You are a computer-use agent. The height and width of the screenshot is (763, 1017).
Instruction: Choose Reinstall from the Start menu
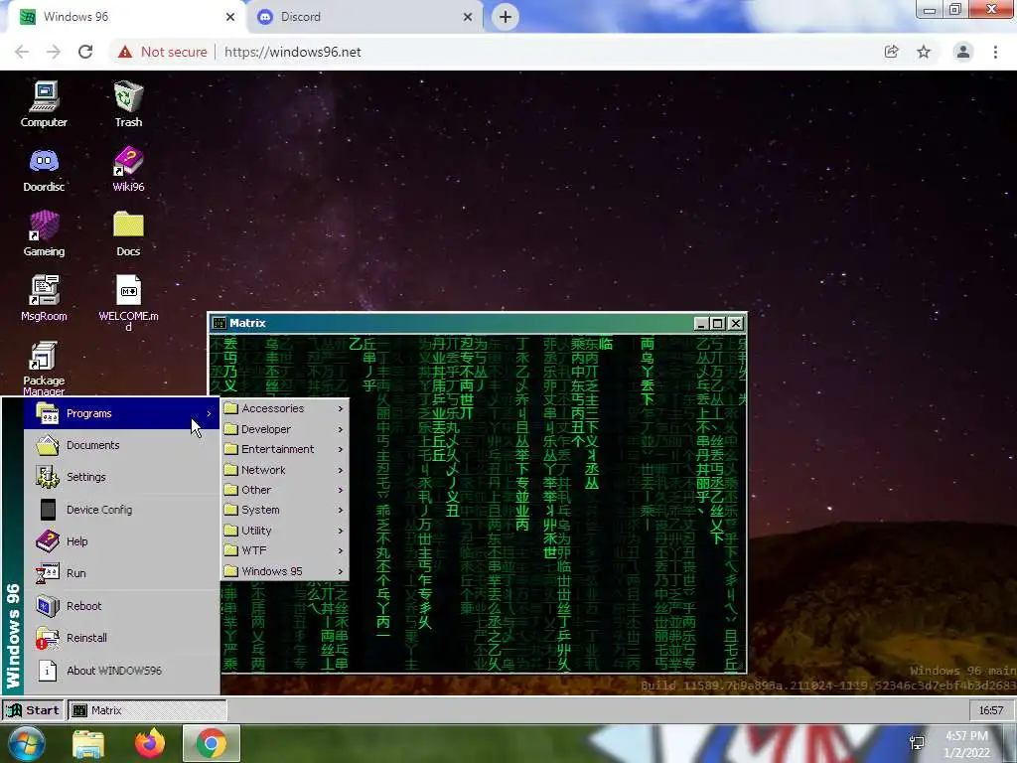121,638
